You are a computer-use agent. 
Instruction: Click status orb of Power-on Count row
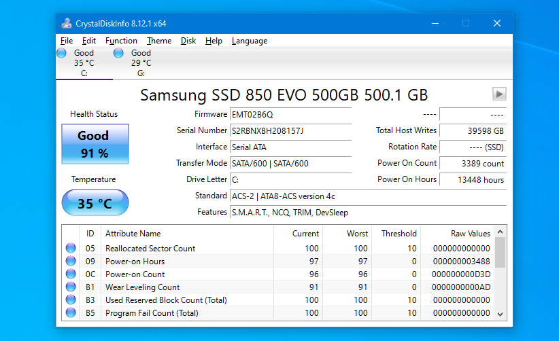pos(71,274)
